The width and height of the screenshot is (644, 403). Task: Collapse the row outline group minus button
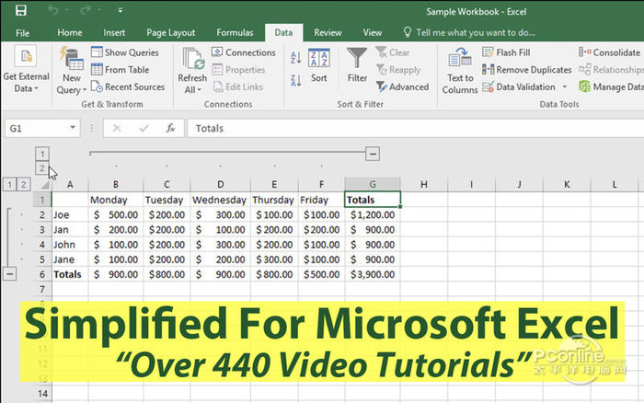[x=9, y=273]
